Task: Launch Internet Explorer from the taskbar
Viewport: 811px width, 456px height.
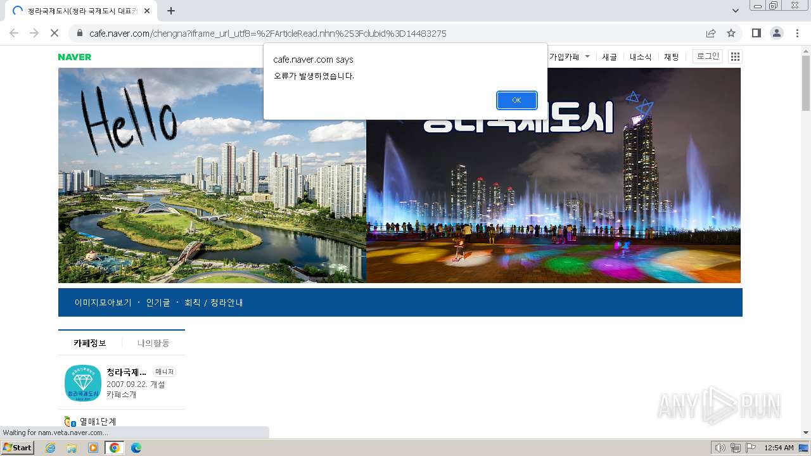Action: pos(51,448)
